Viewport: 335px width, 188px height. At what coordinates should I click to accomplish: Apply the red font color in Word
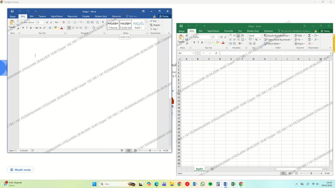[62, 28]
